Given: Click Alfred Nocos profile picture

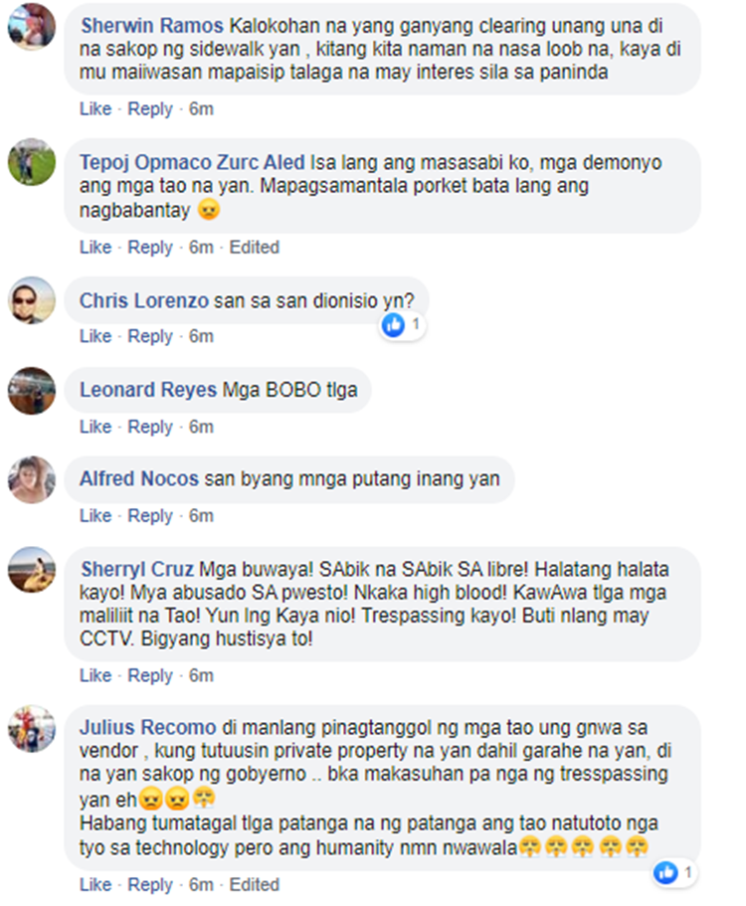Looking at the screenshot, I should pos(32,479).
